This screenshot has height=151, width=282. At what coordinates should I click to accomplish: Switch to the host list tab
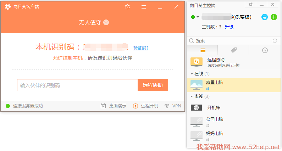(203, 50)
